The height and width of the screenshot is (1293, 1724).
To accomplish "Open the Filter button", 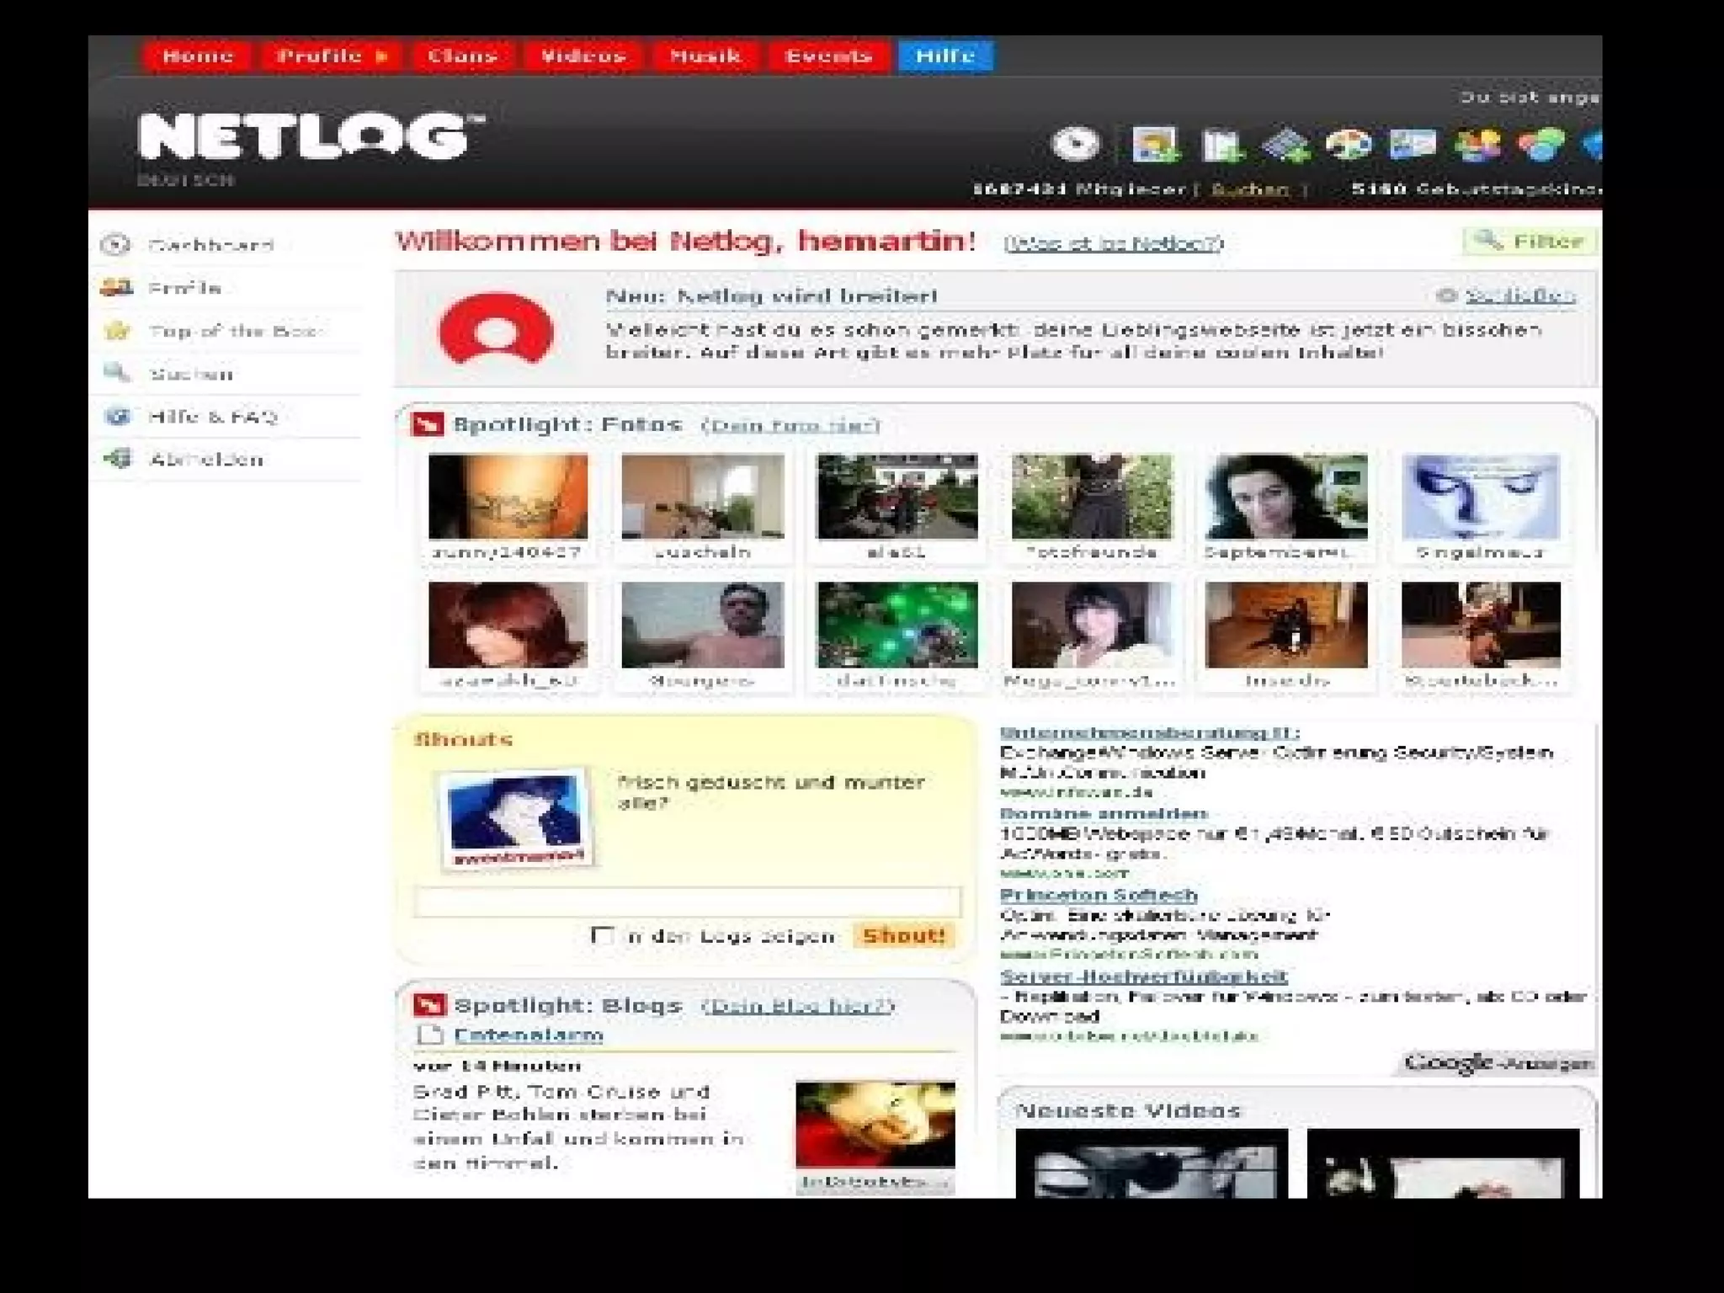I will [x=1530, y=242].
